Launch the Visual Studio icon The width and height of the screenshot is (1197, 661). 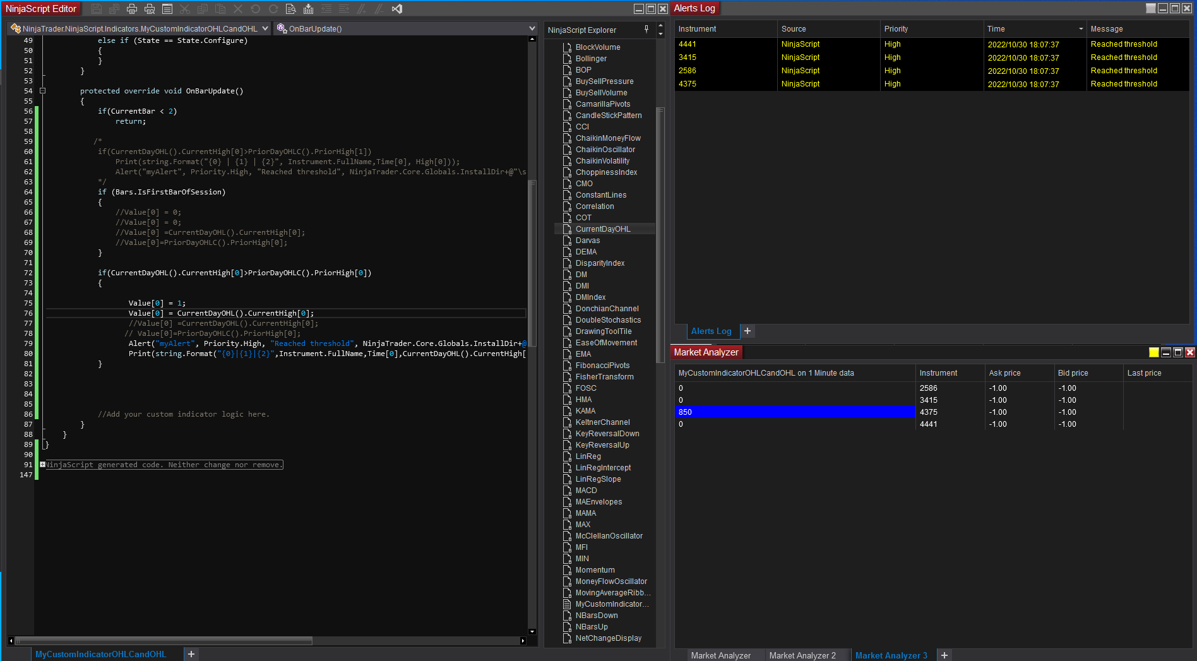(x=397, y=9)
